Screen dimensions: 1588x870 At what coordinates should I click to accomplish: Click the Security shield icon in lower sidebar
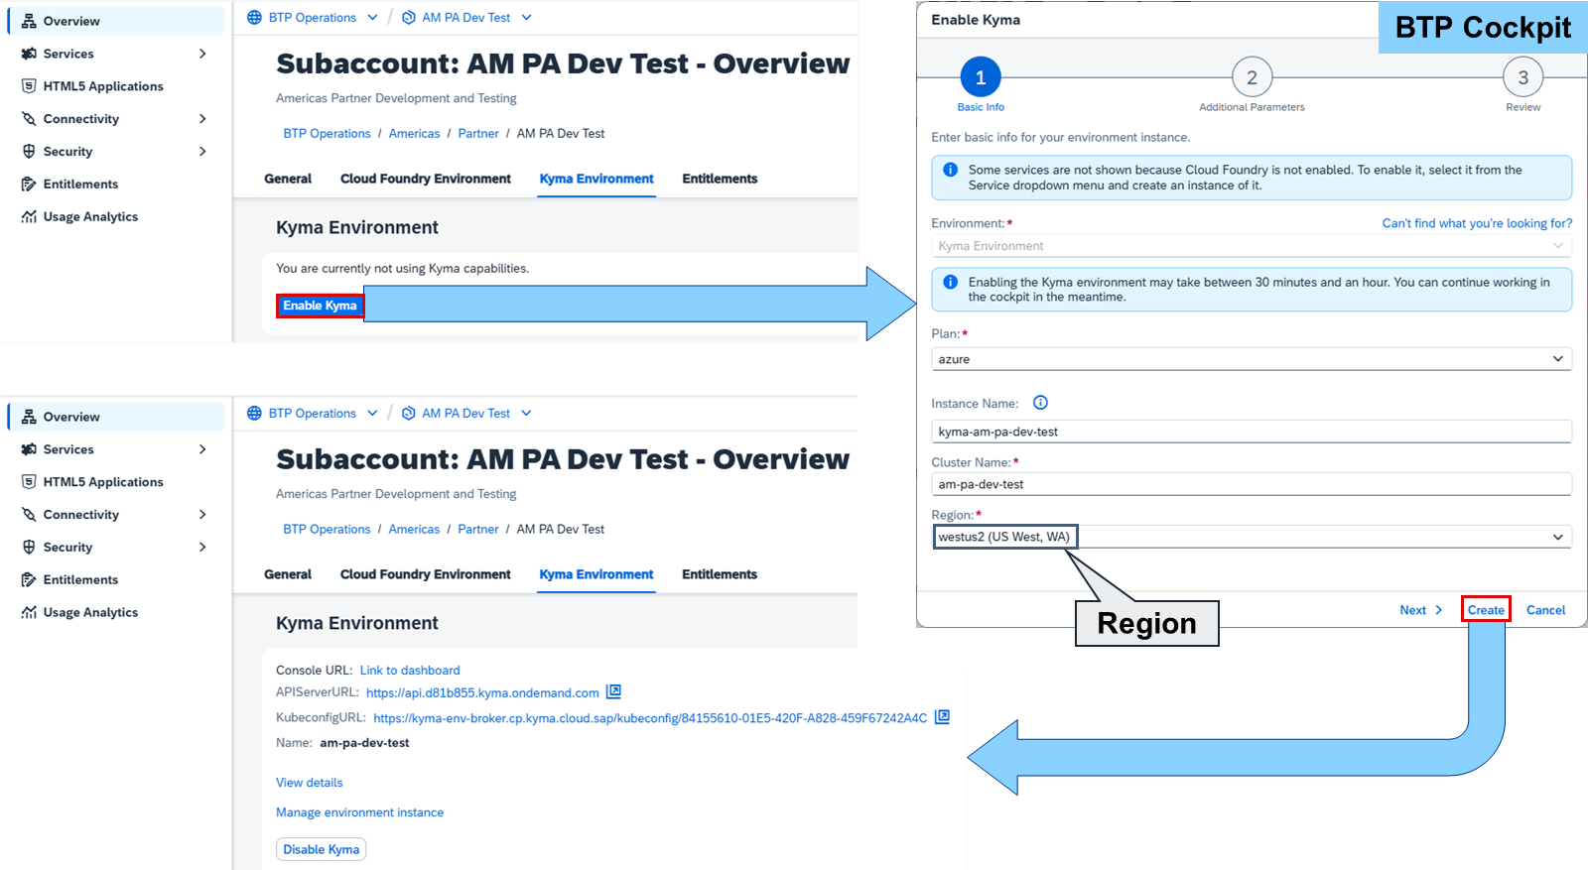tap(29, 548)
